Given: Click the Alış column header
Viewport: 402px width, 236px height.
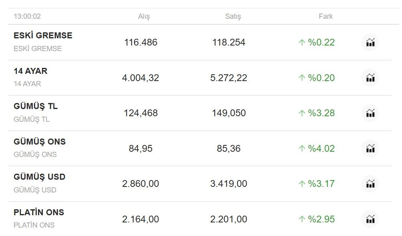Looking at the screenshot, I should (x=144, y=16).
